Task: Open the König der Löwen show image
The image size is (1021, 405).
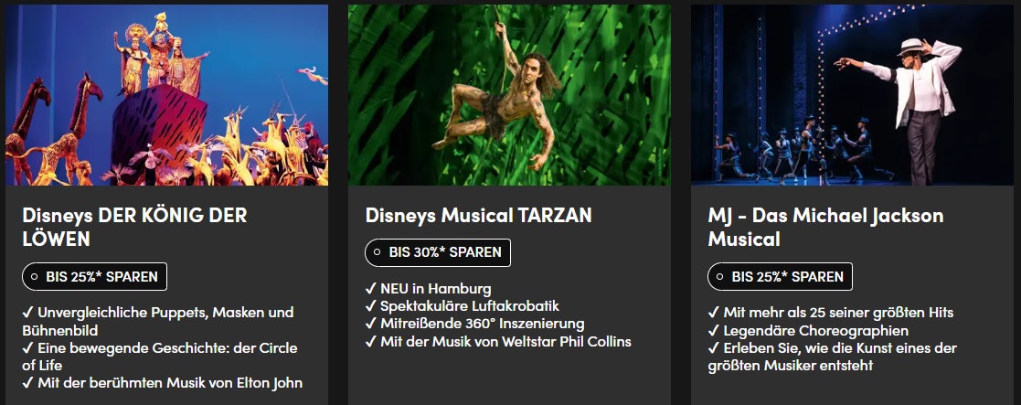Action: click(166, 95)
